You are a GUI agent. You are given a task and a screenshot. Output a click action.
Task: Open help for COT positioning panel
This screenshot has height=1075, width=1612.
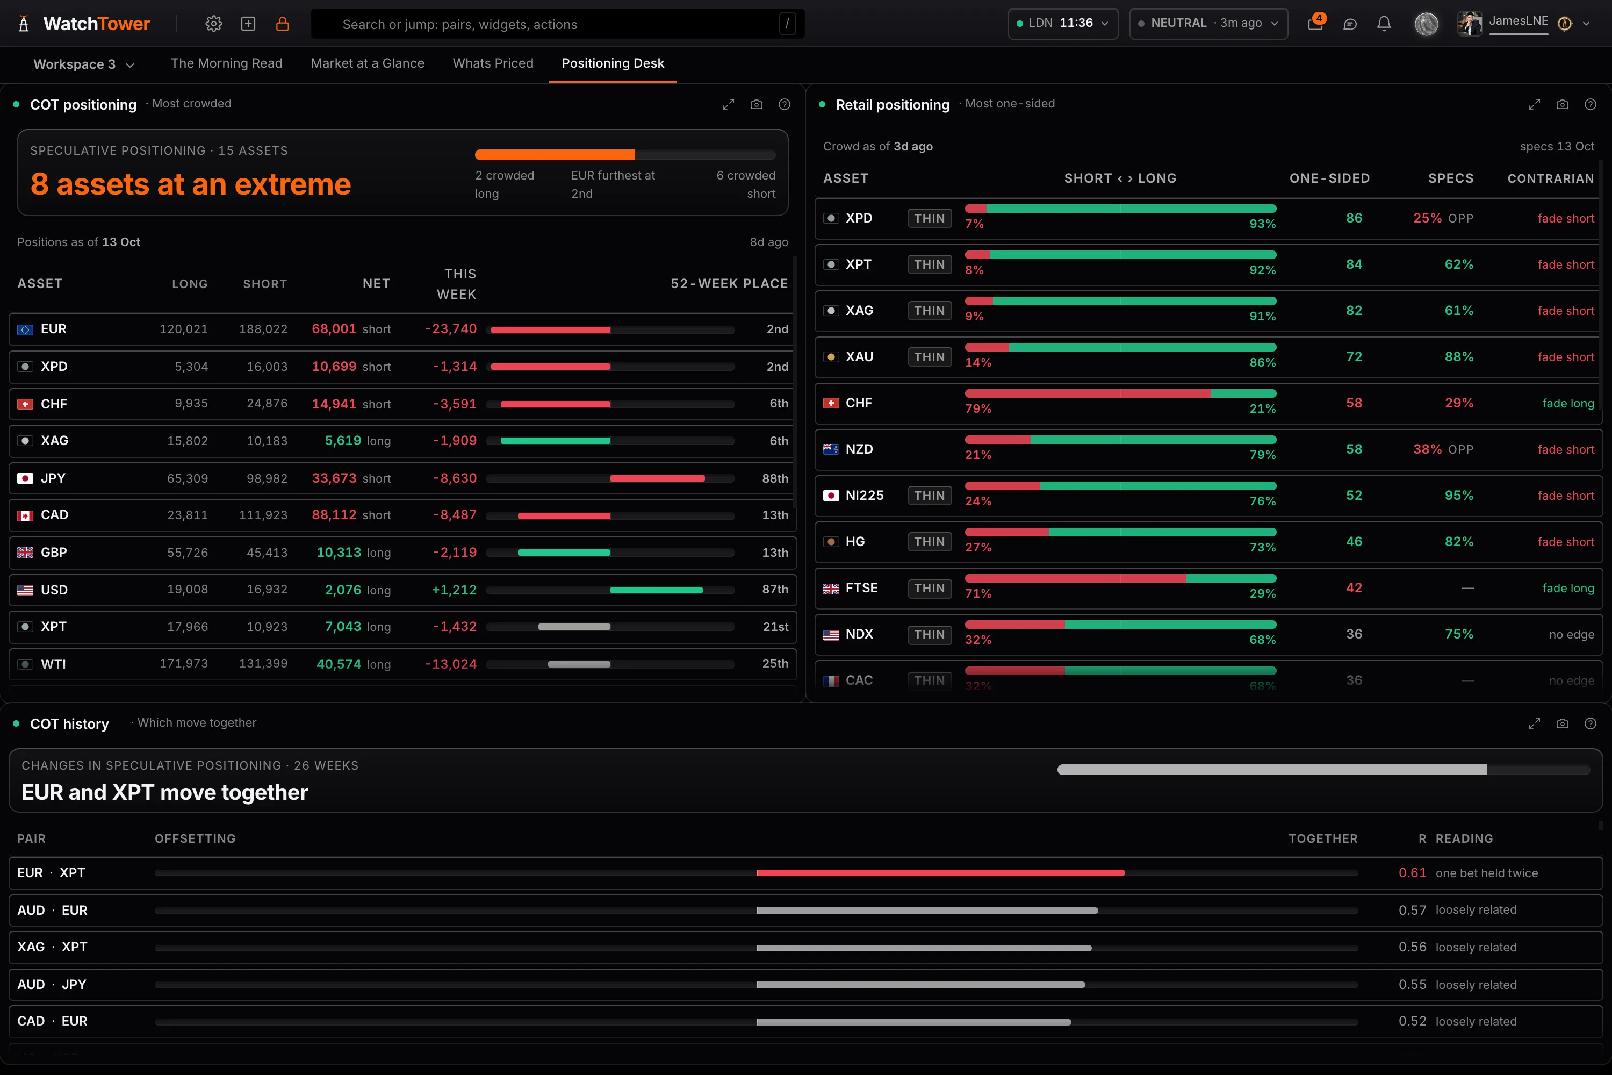click(785, 104)
